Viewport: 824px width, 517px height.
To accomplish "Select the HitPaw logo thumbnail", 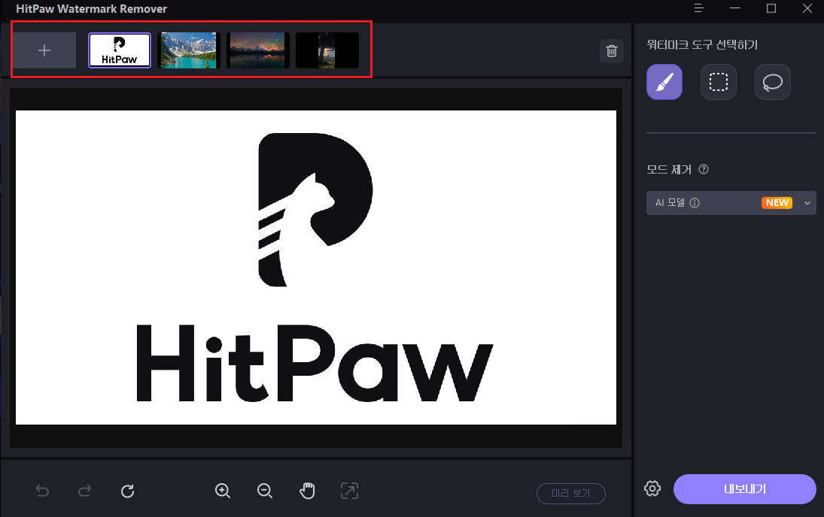I will 120,50.
